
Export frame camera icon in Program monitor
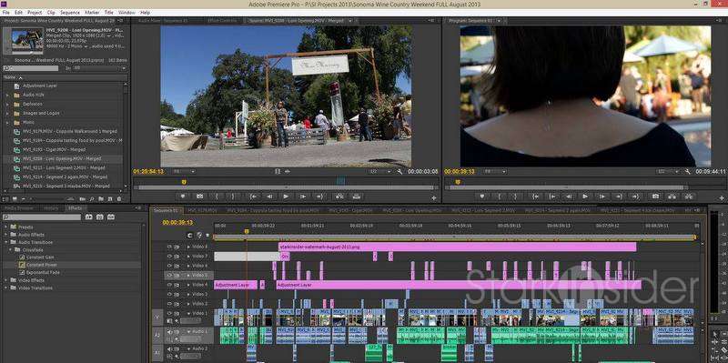655,197
